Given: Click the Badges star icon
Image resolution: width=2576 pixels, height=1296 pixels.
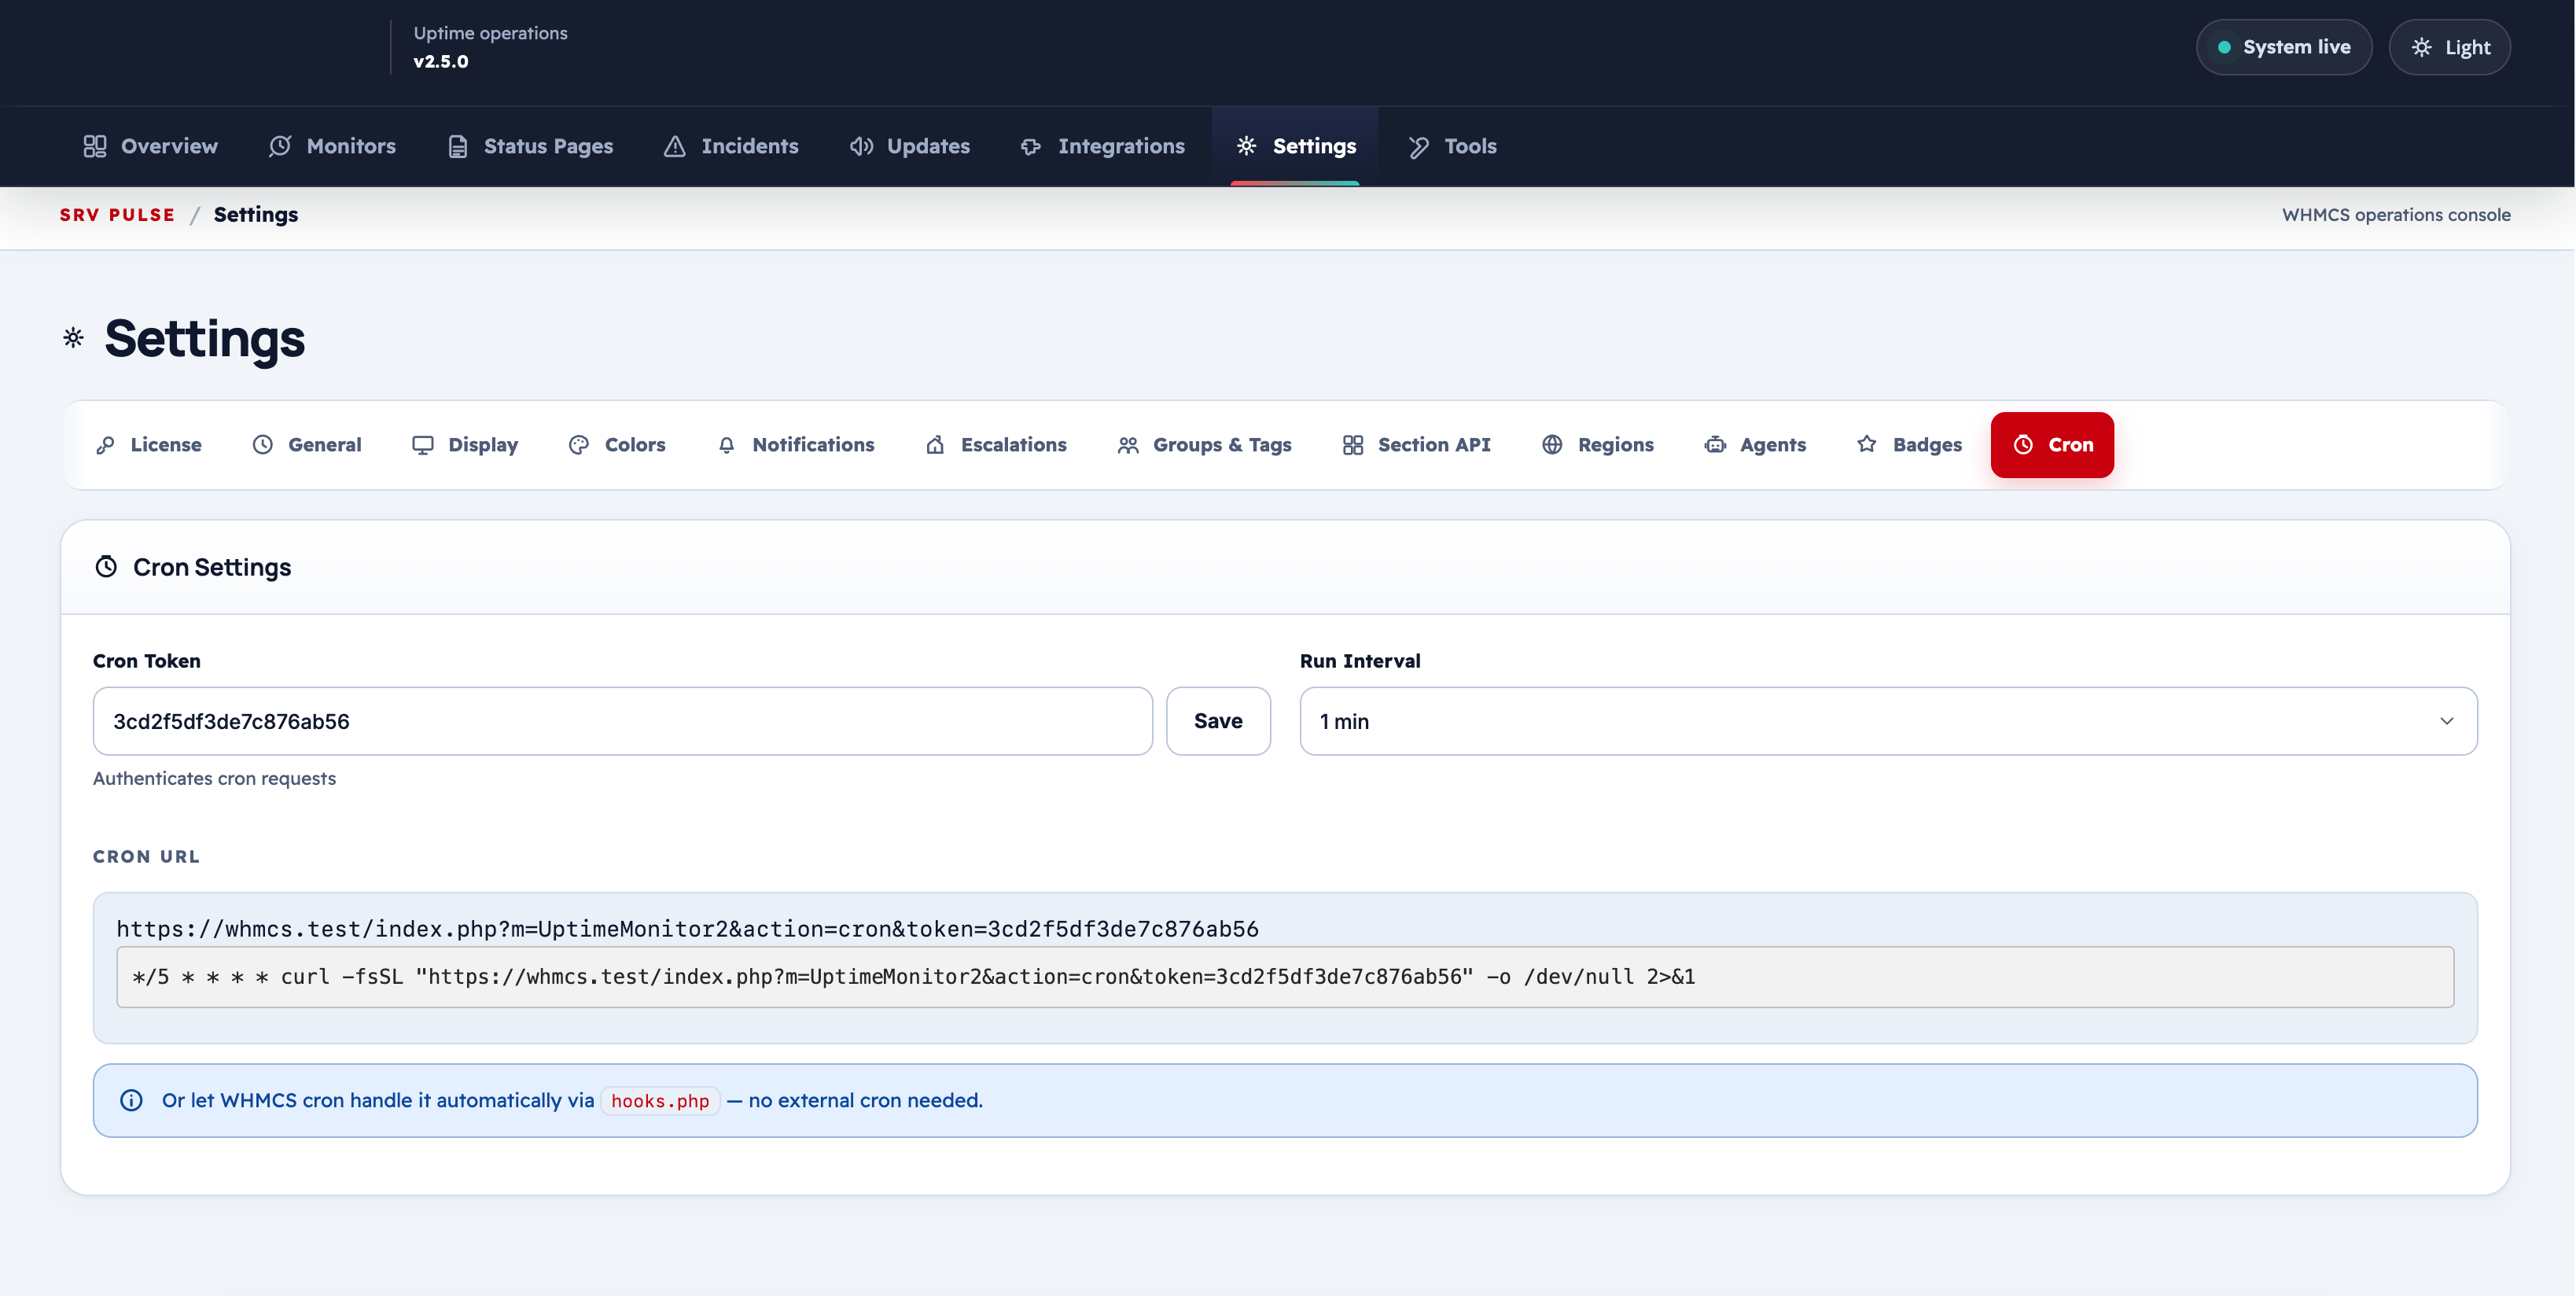Looking at the screenshot, I should (1867, 445).
